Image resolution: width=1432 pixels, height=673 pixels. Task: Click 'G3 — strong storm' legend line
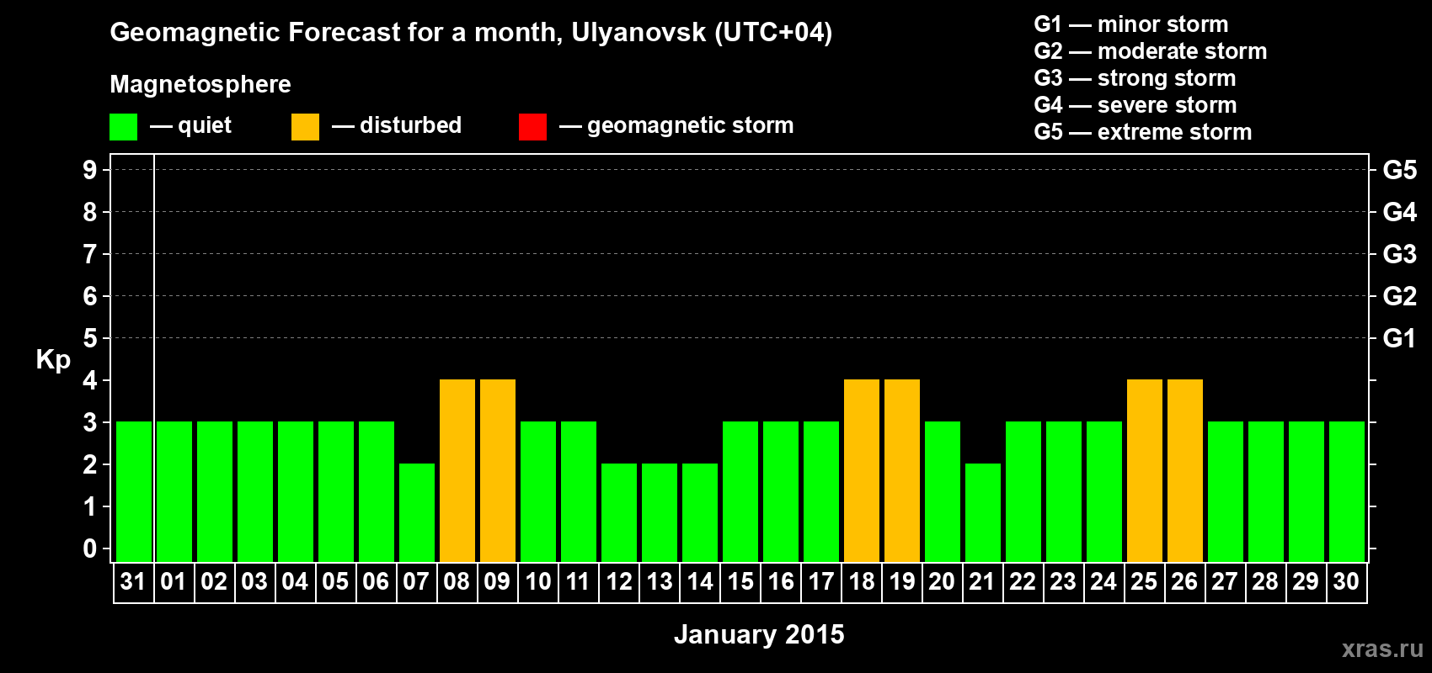point(1135,78)
